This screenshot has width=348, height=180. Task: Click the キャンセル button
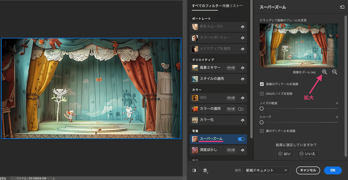(x=308, y=170)
